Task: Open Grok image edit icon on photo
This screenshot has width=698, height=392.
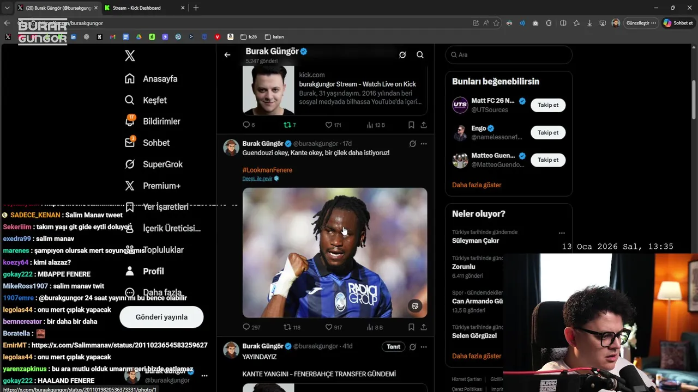Action: point(415,306)
